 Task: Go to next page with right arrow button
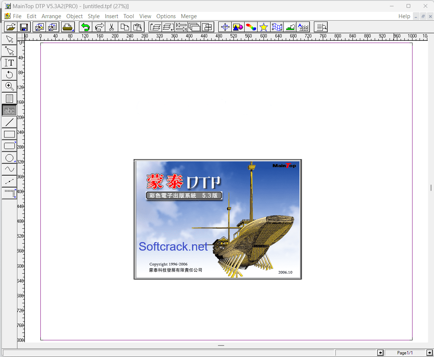[430, 353]
